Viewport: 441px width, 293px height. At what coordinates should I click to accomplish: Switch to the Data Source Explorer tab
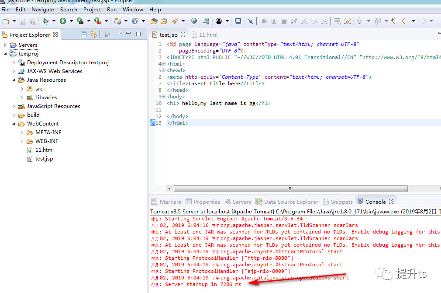click(287, 202)
